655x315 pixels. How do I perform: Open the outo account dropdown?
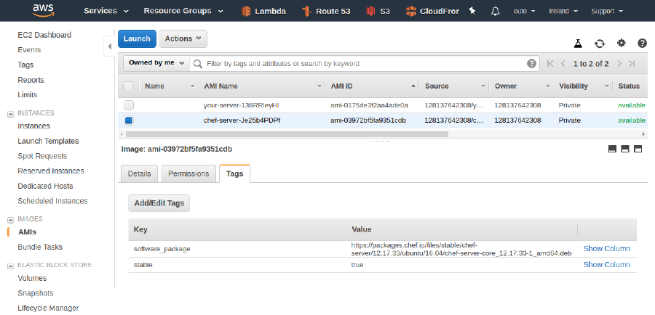click(x=524, y=12)
